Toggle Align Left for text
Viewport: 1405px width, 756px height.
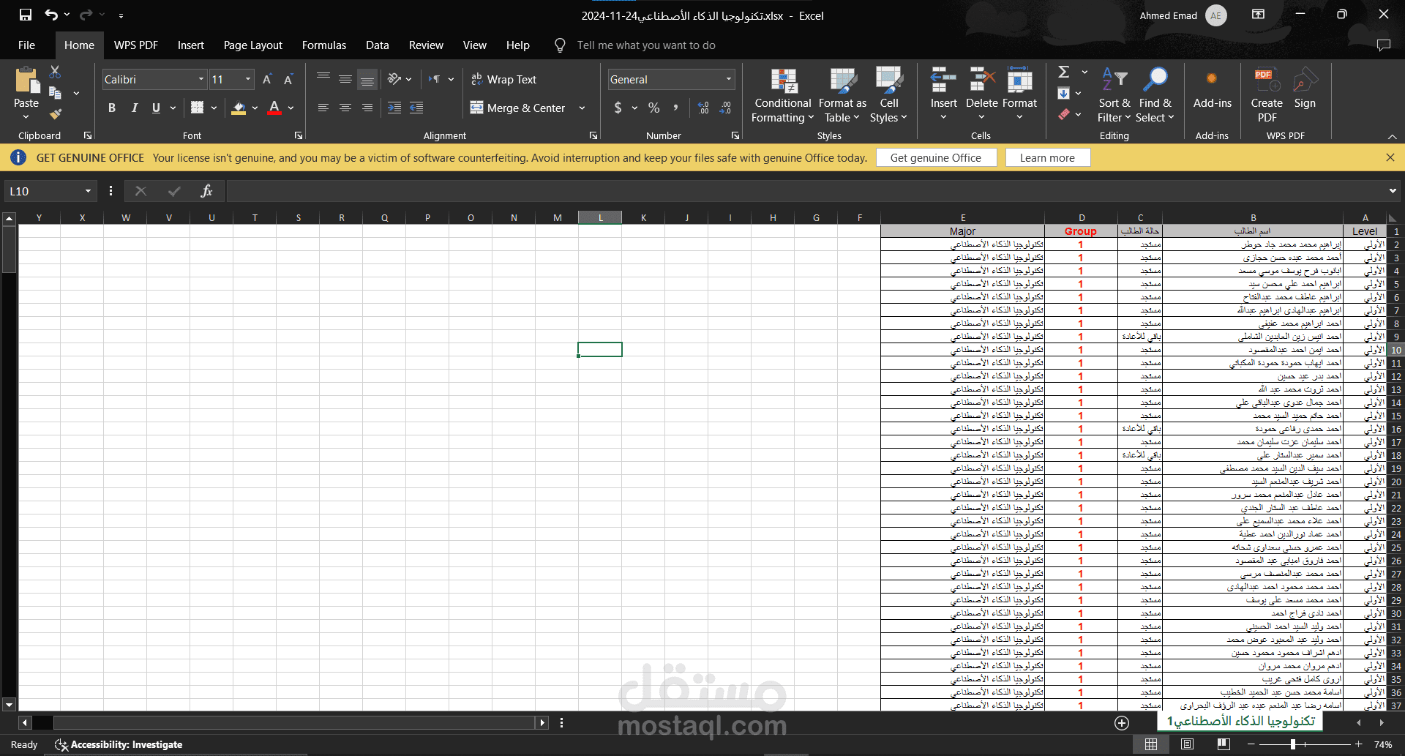click(x=323, y=108)
